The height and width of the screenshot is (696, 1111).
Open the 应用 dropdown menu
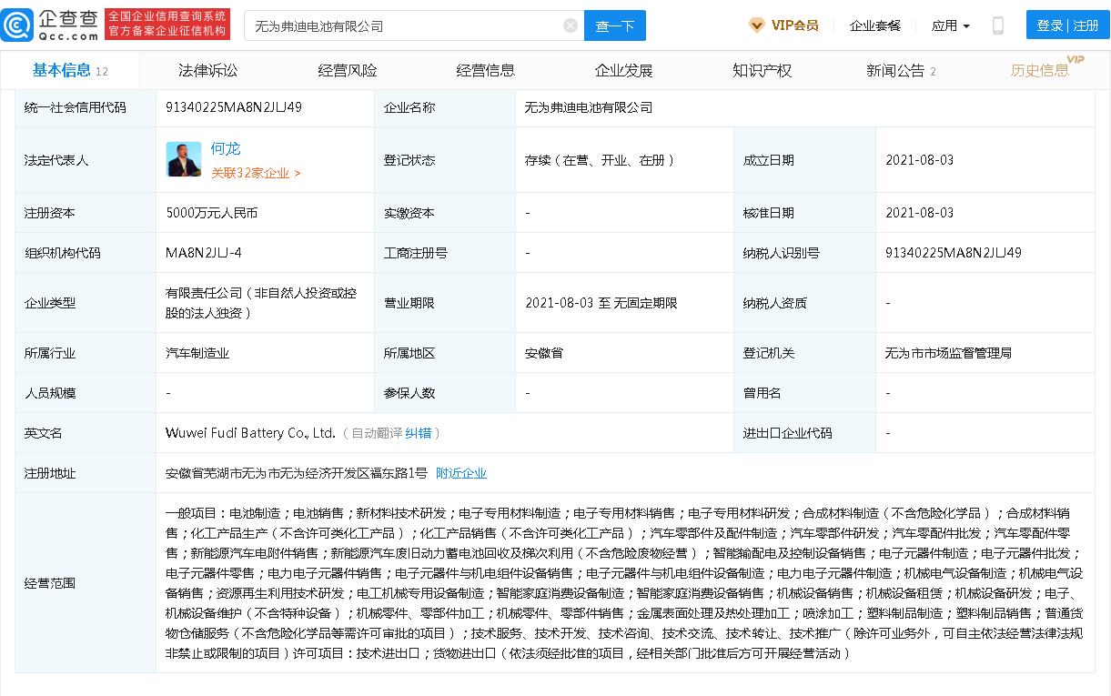pyautogui.click(x=949, y=25)
